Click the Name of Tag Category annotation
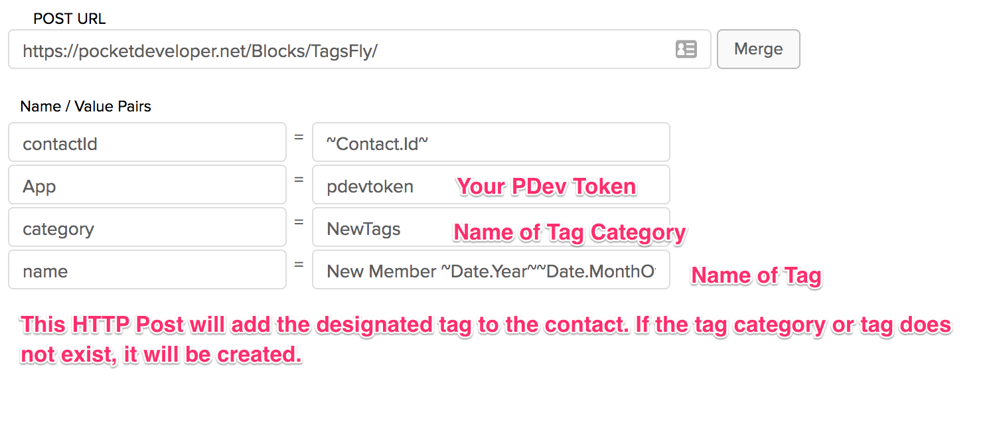This screenshot has width=985, height=438. [569, 232]
